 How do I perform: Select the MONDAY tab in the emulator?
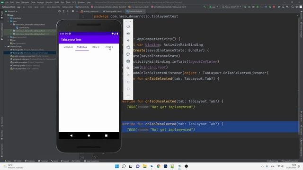click(68, 47)
